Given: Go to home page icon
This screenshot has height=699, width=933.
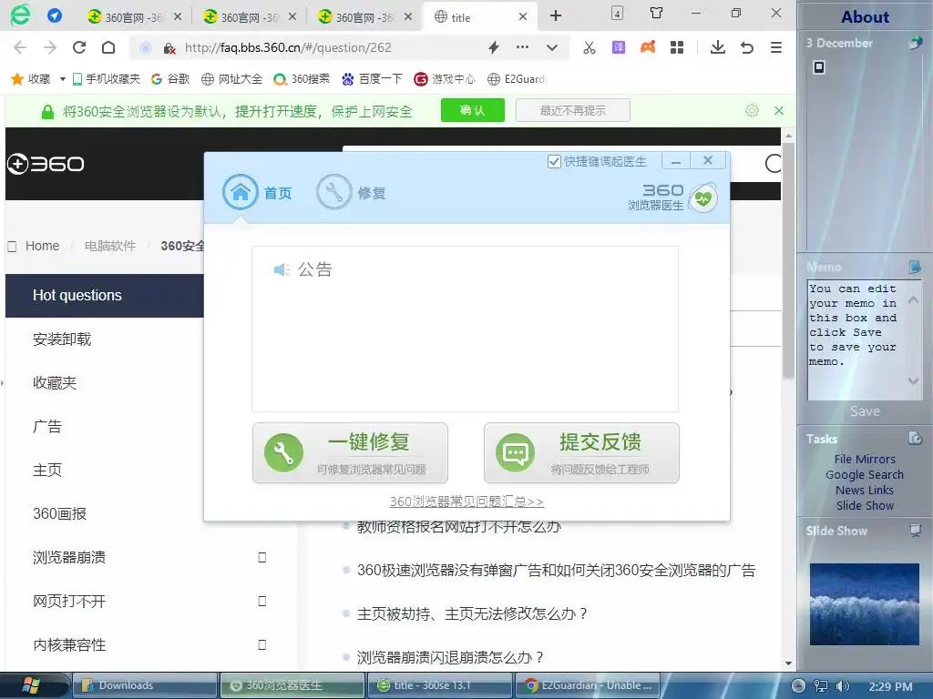Looking at the screenshot, I should 108,47.
